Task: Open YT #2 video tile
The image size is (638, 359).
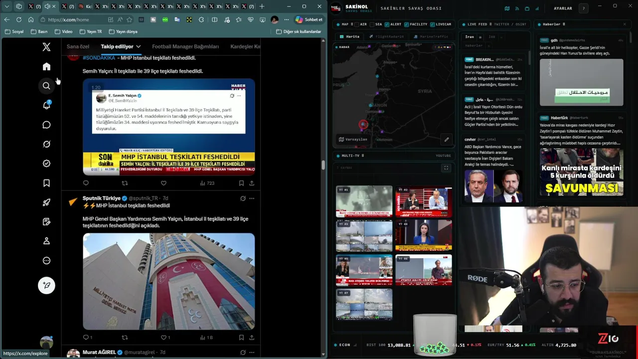Action: (x=424, y=201)
